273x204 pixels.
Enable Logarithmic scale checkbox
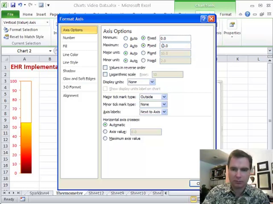(105, 74)
